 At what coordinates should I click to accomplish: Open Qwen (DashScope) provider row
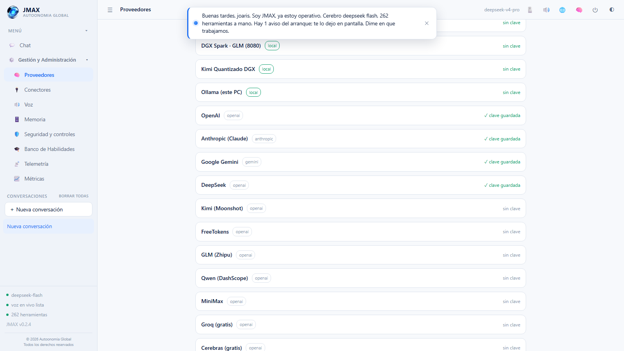[360, 278]
